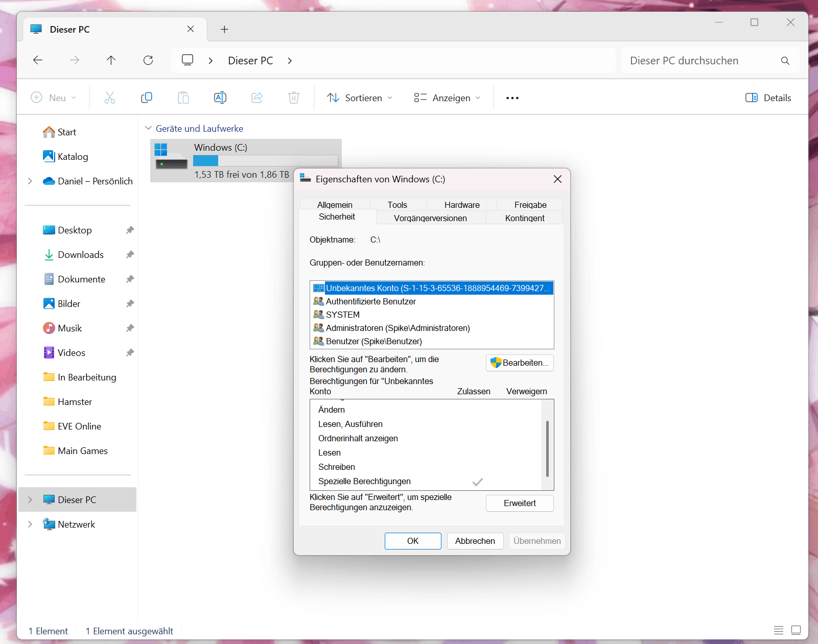818x644 pixels.
Task: Refresh the Dieser PC view
Action: point(148,60)
